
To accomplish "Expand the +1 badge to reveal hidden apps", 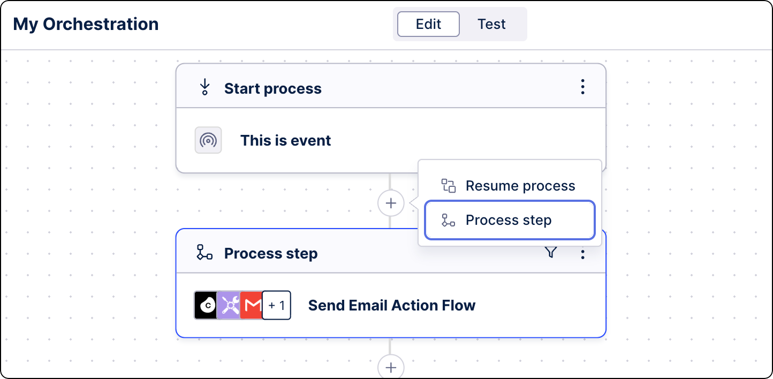I will click(x=276, y=305).
